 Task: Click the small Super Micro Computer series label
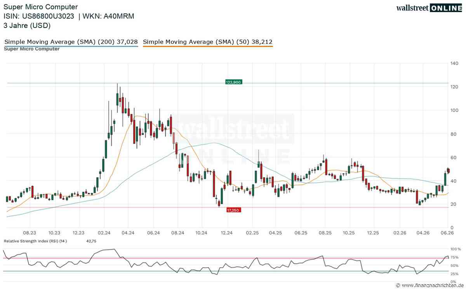click(x=32, y=49)
